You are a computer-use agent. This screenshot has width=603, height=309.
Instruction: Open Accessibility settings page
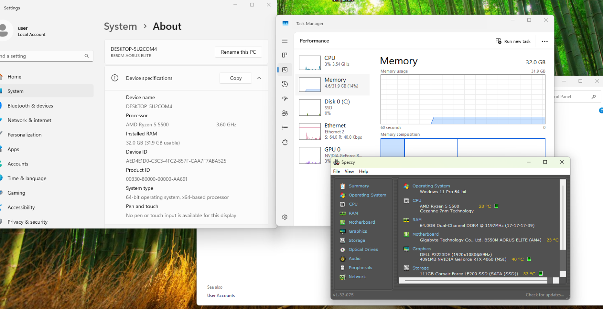click(x=47, y=208)
